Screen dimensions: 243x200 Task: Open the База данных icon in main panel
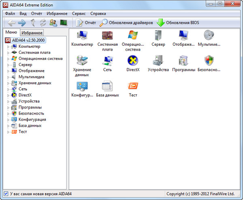[107, 86]
